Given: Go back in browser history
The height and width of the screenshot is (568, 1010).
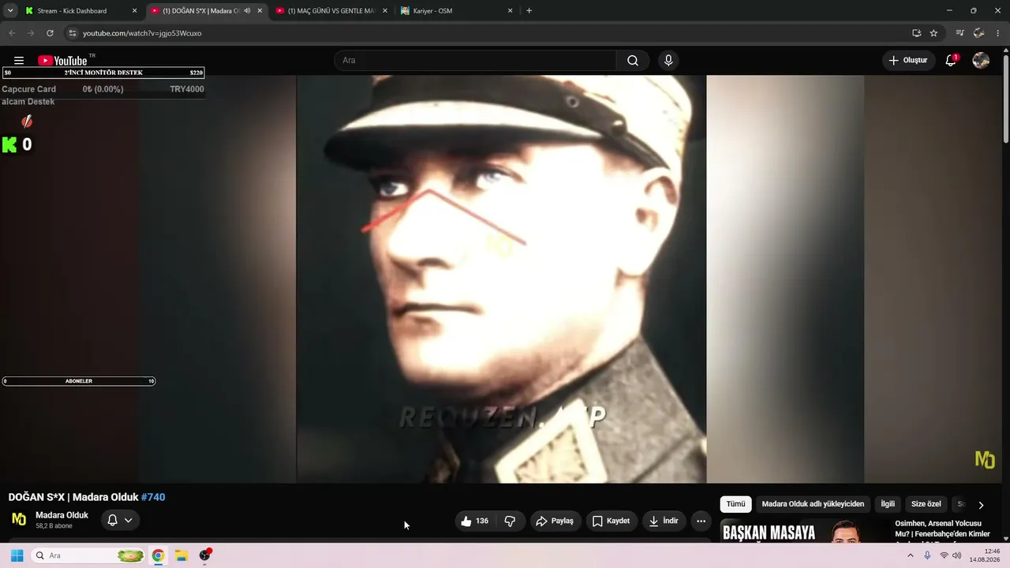Looking at the screenshot, I should 11,33.
